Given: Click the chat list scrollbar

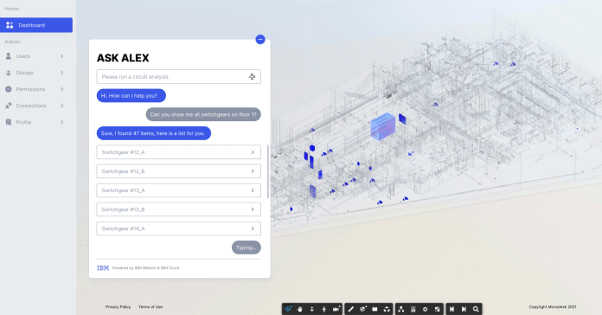Looking at the screenshot, I should [x=268, y=171].
